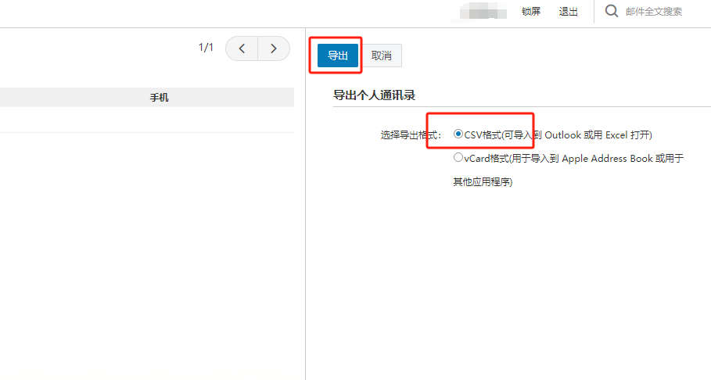Viewport: 711px width, 380px height.
Task: Select the CSV format radio button
Action: 458,134
